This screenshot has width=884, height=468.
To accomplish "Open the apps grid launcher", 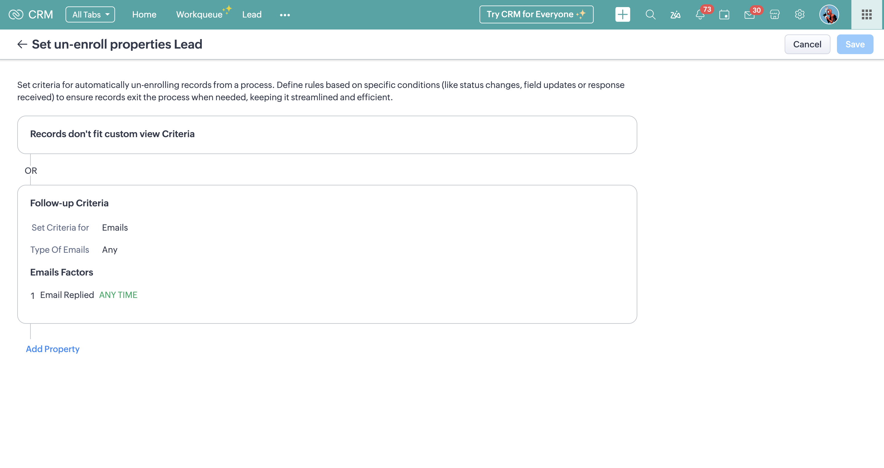I will 866,14.
